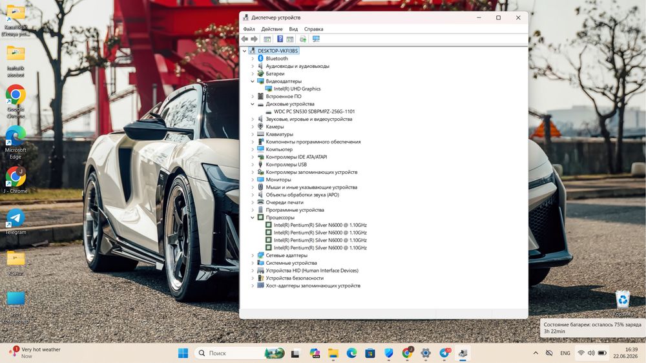The image size is (646, 363).
Task: Click the speaker icon beside Аудиовходы и аудиовыходы
Action: tap(260, 66)
